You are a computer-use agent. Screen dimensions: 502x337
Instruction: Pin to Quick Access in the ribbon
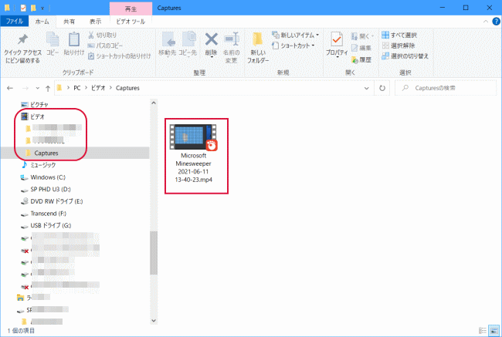point(22,48)
